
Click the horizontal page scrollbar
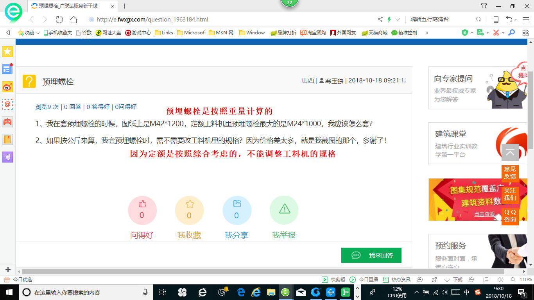[x=263, y=271]
